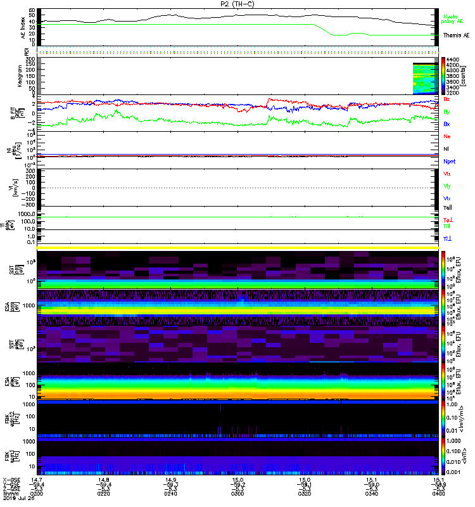Click the X-GSE value 14.9
Viewport: 475px width, 507px height.
170,480
